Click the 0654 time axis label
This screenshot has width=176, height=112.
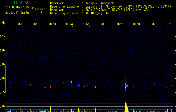point(69,24)
